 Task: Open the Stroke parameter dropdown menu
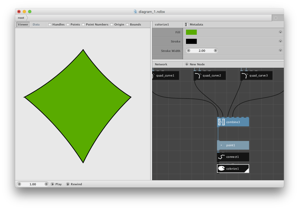point(280,41)
